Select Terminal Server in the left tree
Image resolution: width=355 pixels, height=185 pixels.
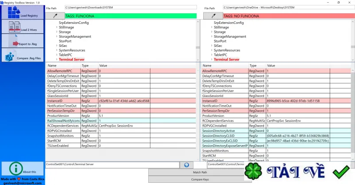(71, 59)
